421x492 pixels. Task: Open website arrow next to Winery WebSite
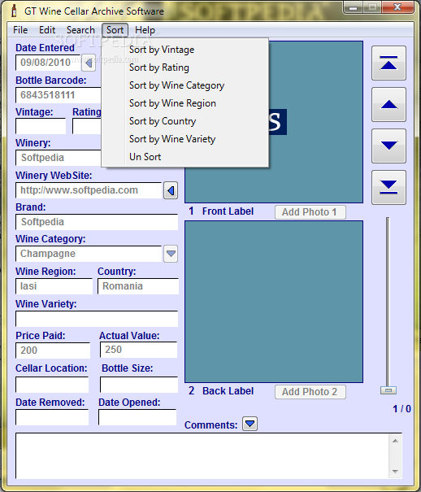click(171, 190)
